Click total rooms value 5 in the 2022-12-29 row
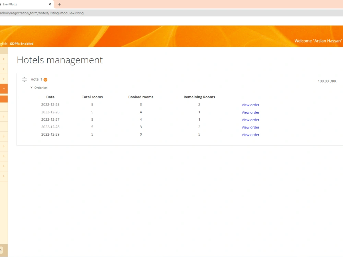The width and height of the screenshot is (343, 257). (92, 134)
